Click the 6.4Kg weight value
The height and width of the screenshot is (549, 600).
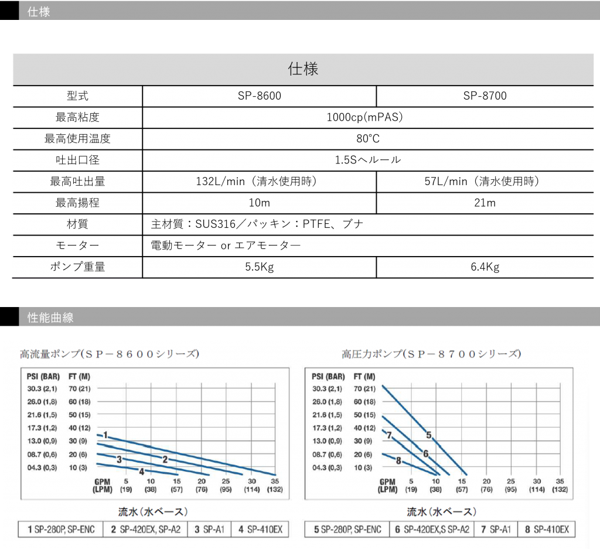click(485, 267)
